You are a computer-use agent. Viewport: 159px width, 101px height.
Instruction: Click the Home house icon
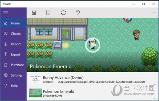coord(6,23)
